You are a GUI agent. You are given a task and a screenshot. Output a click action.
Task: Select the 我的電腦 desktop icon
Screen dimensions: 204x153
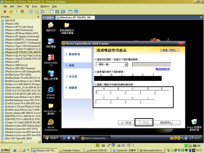point(51,43)
